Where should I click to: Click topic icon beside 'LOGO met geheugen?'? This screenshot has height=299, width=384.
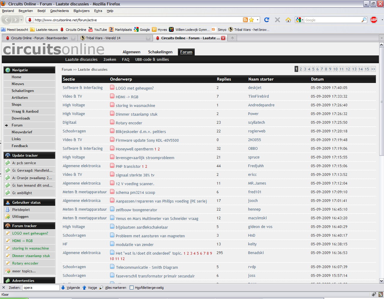pos(112,87)
